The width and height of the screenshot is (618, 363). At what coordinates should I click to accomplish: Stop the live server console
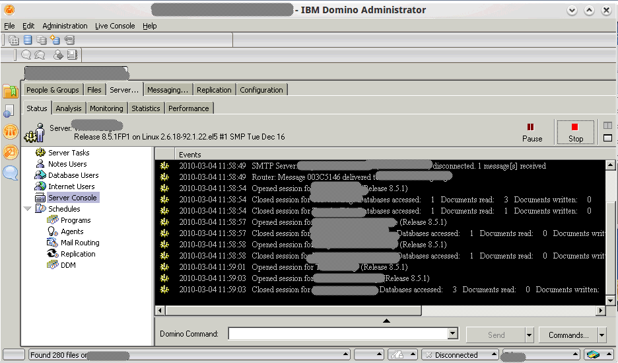click(x=576, y=133)
